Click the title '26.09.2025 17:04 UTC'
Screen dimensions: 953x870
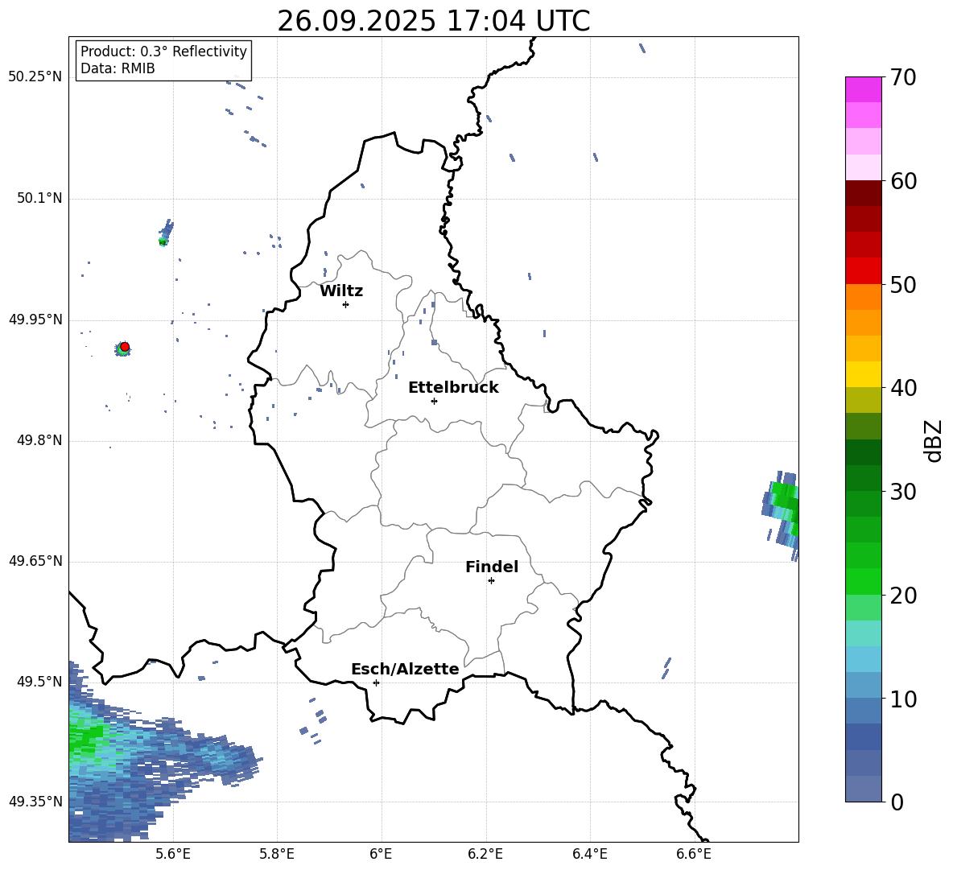tap(433, 21)
